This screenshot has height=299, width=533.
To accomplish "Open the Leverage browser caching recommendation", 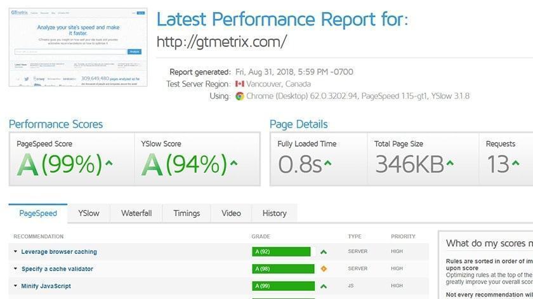I will coord(59,252).
